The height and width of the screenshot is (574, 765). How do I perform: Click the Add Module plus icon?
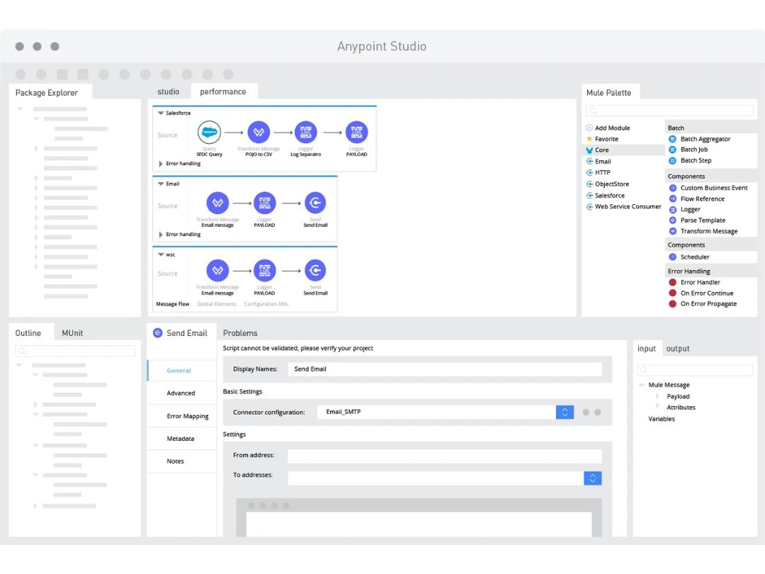tap(589, 128)
